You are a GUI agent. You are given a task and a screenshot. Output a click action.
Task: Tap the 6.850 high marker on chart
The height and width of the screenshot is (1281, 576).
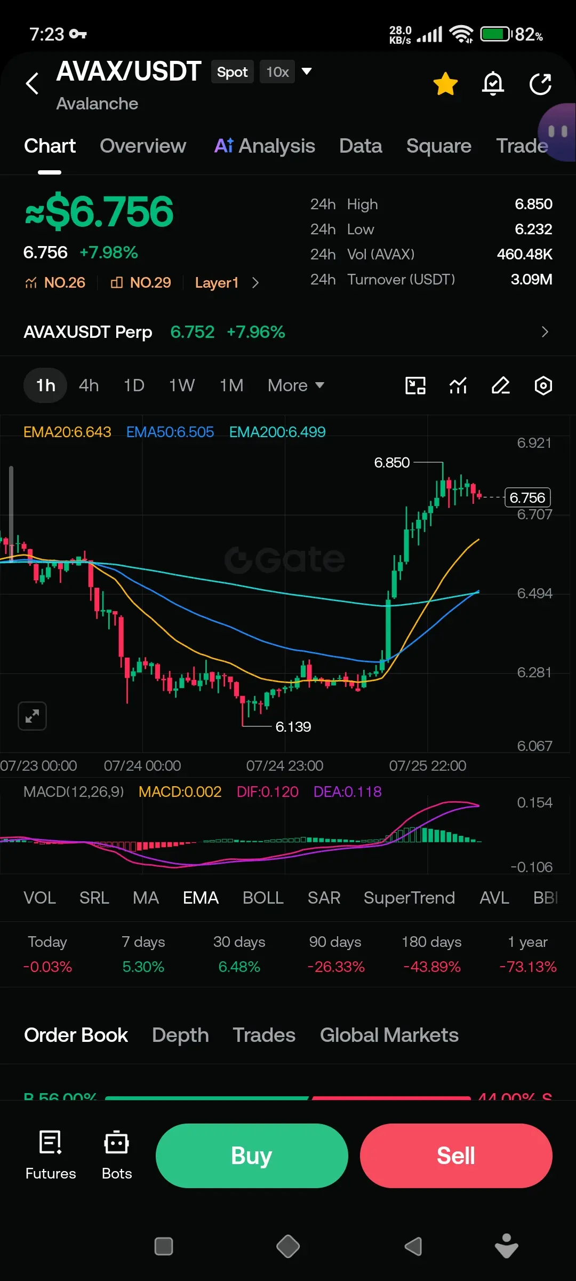[x=392, y=462]
